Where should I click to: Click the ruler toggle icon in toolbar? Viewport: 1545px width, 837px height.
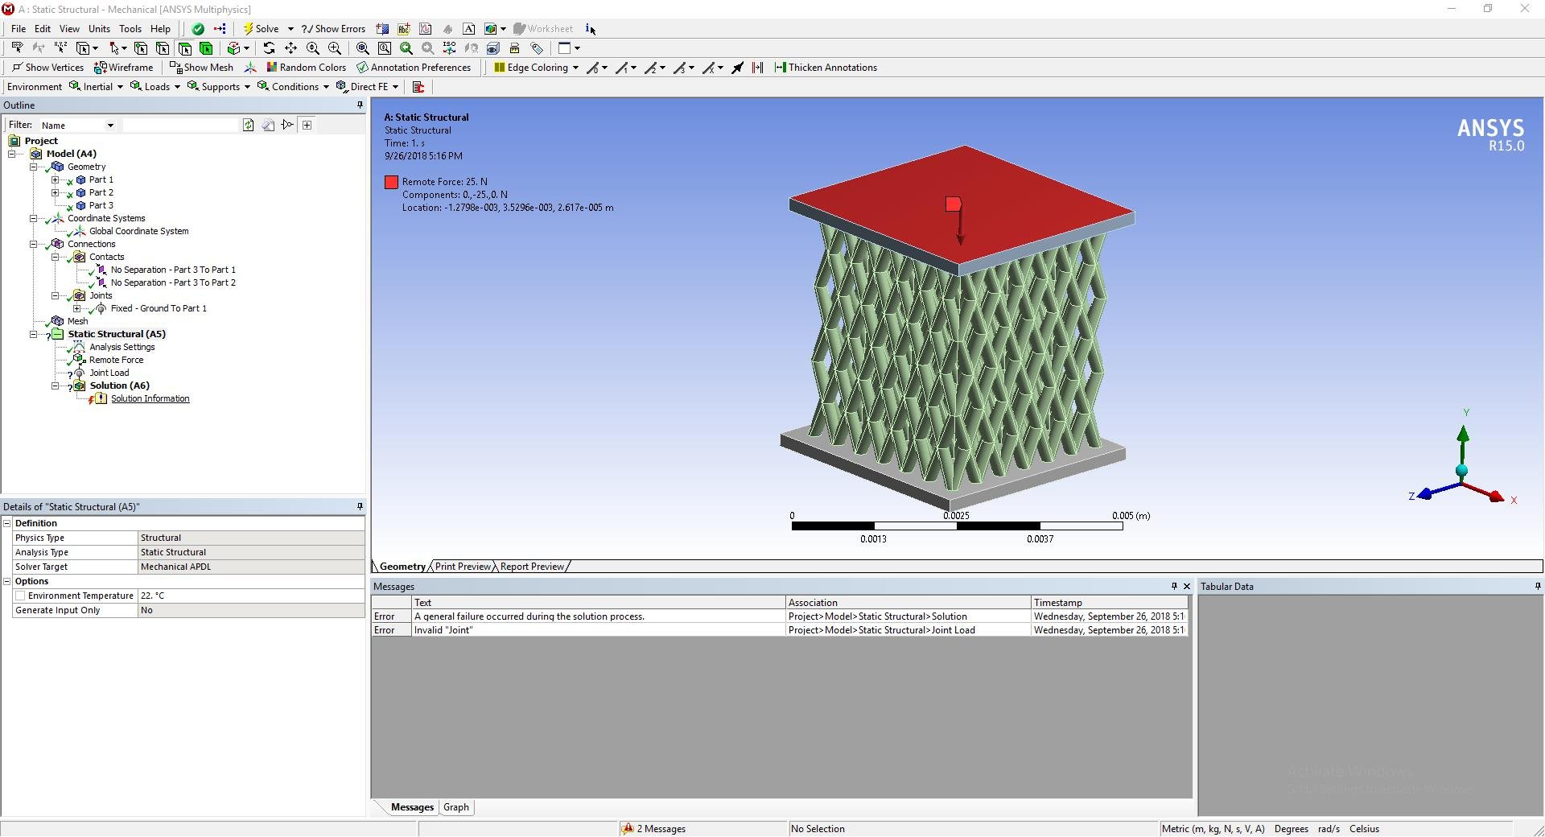515,48
